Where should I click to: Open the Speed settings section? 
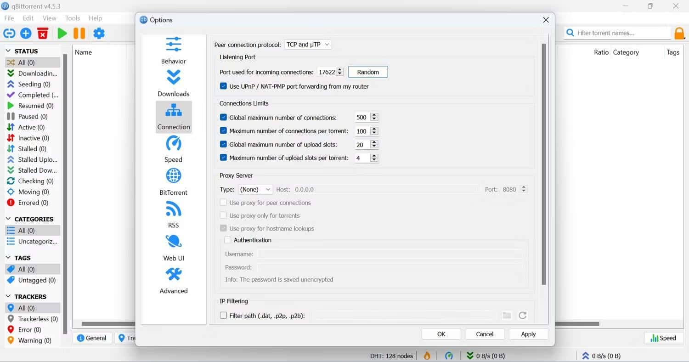173,147
